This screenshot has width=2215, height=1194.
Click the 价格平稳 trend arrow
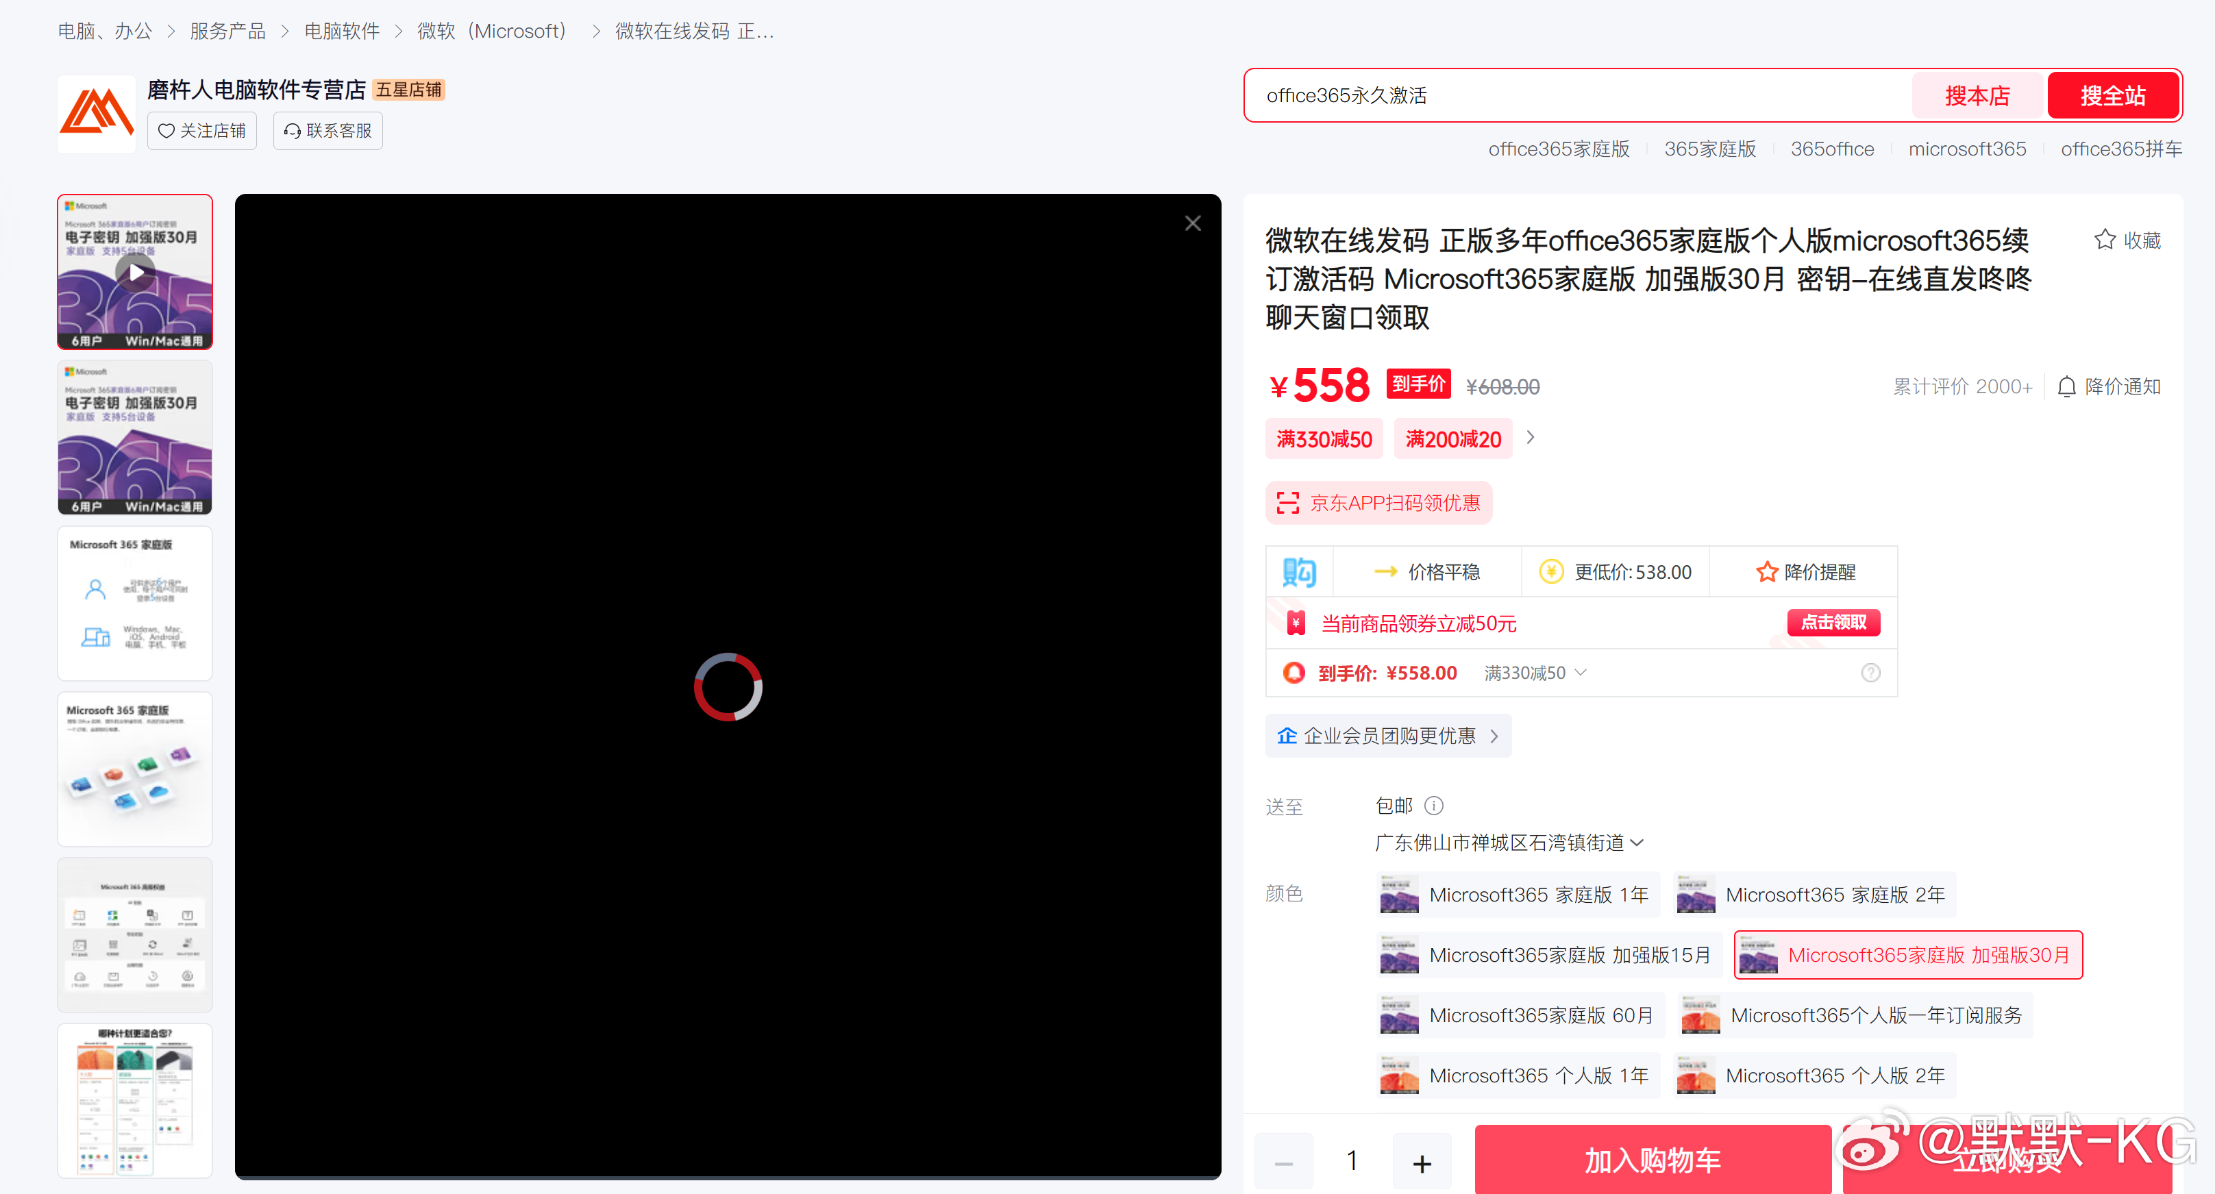[1385, 571]
